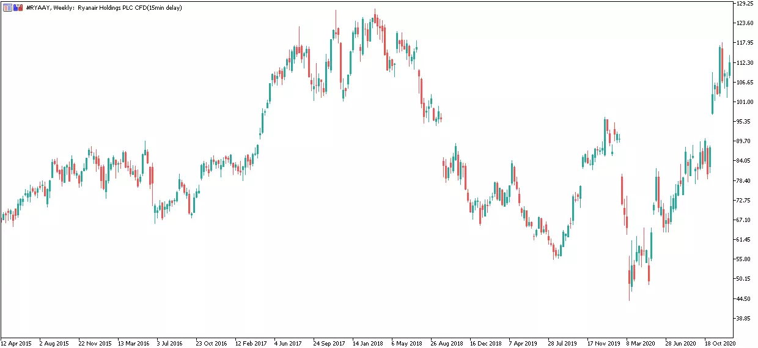Select the 12 Apr 2015 date label
The image size is (758, 348).
click(16, 343)
